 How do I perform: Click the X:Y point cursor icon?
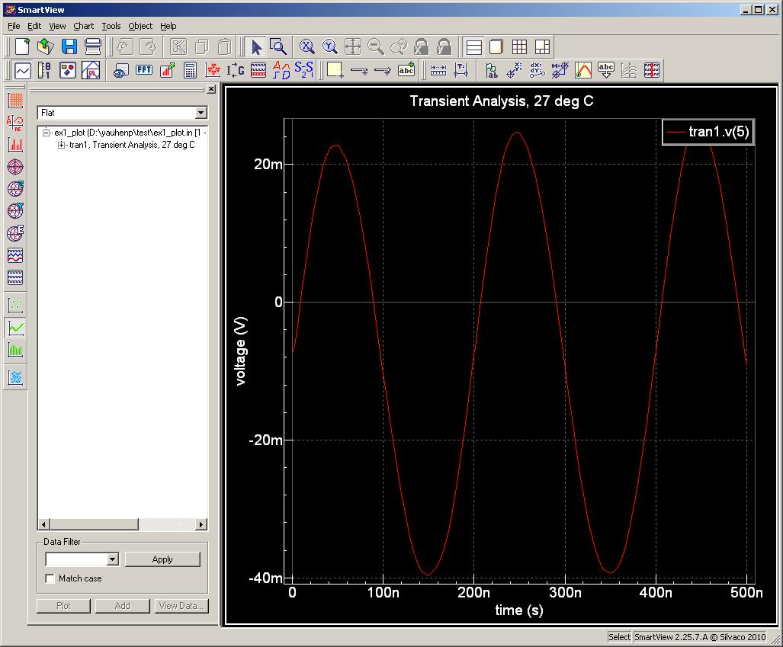[x=515, y=70]
